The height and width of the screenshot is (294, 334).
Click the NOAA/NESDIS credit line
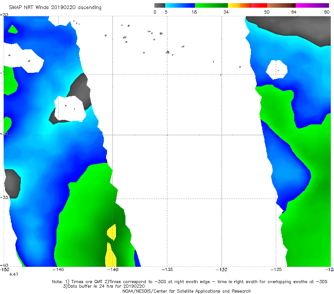pyautogui.click(x=186, y=291)
